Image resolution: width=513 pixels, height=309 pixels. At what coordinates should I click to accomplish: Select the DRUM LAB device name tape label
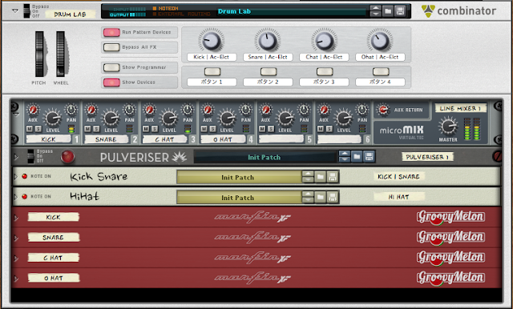70,14
